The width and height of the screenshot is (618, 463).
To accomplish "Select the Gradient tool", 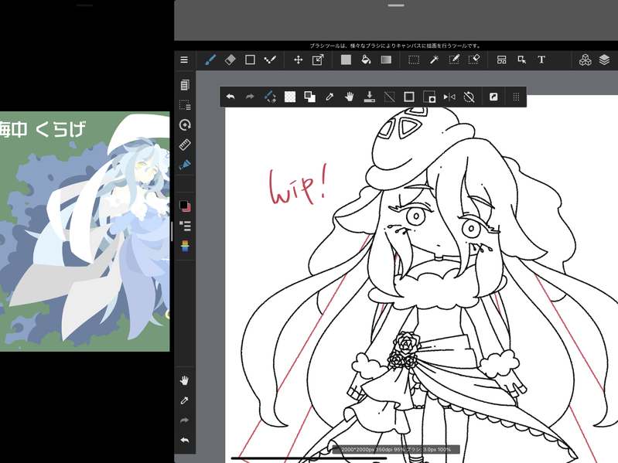I will [386, 60].
